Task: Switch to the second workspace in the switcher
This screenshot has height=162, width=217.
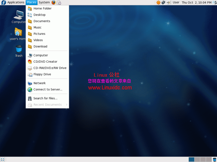Action: 197,159
